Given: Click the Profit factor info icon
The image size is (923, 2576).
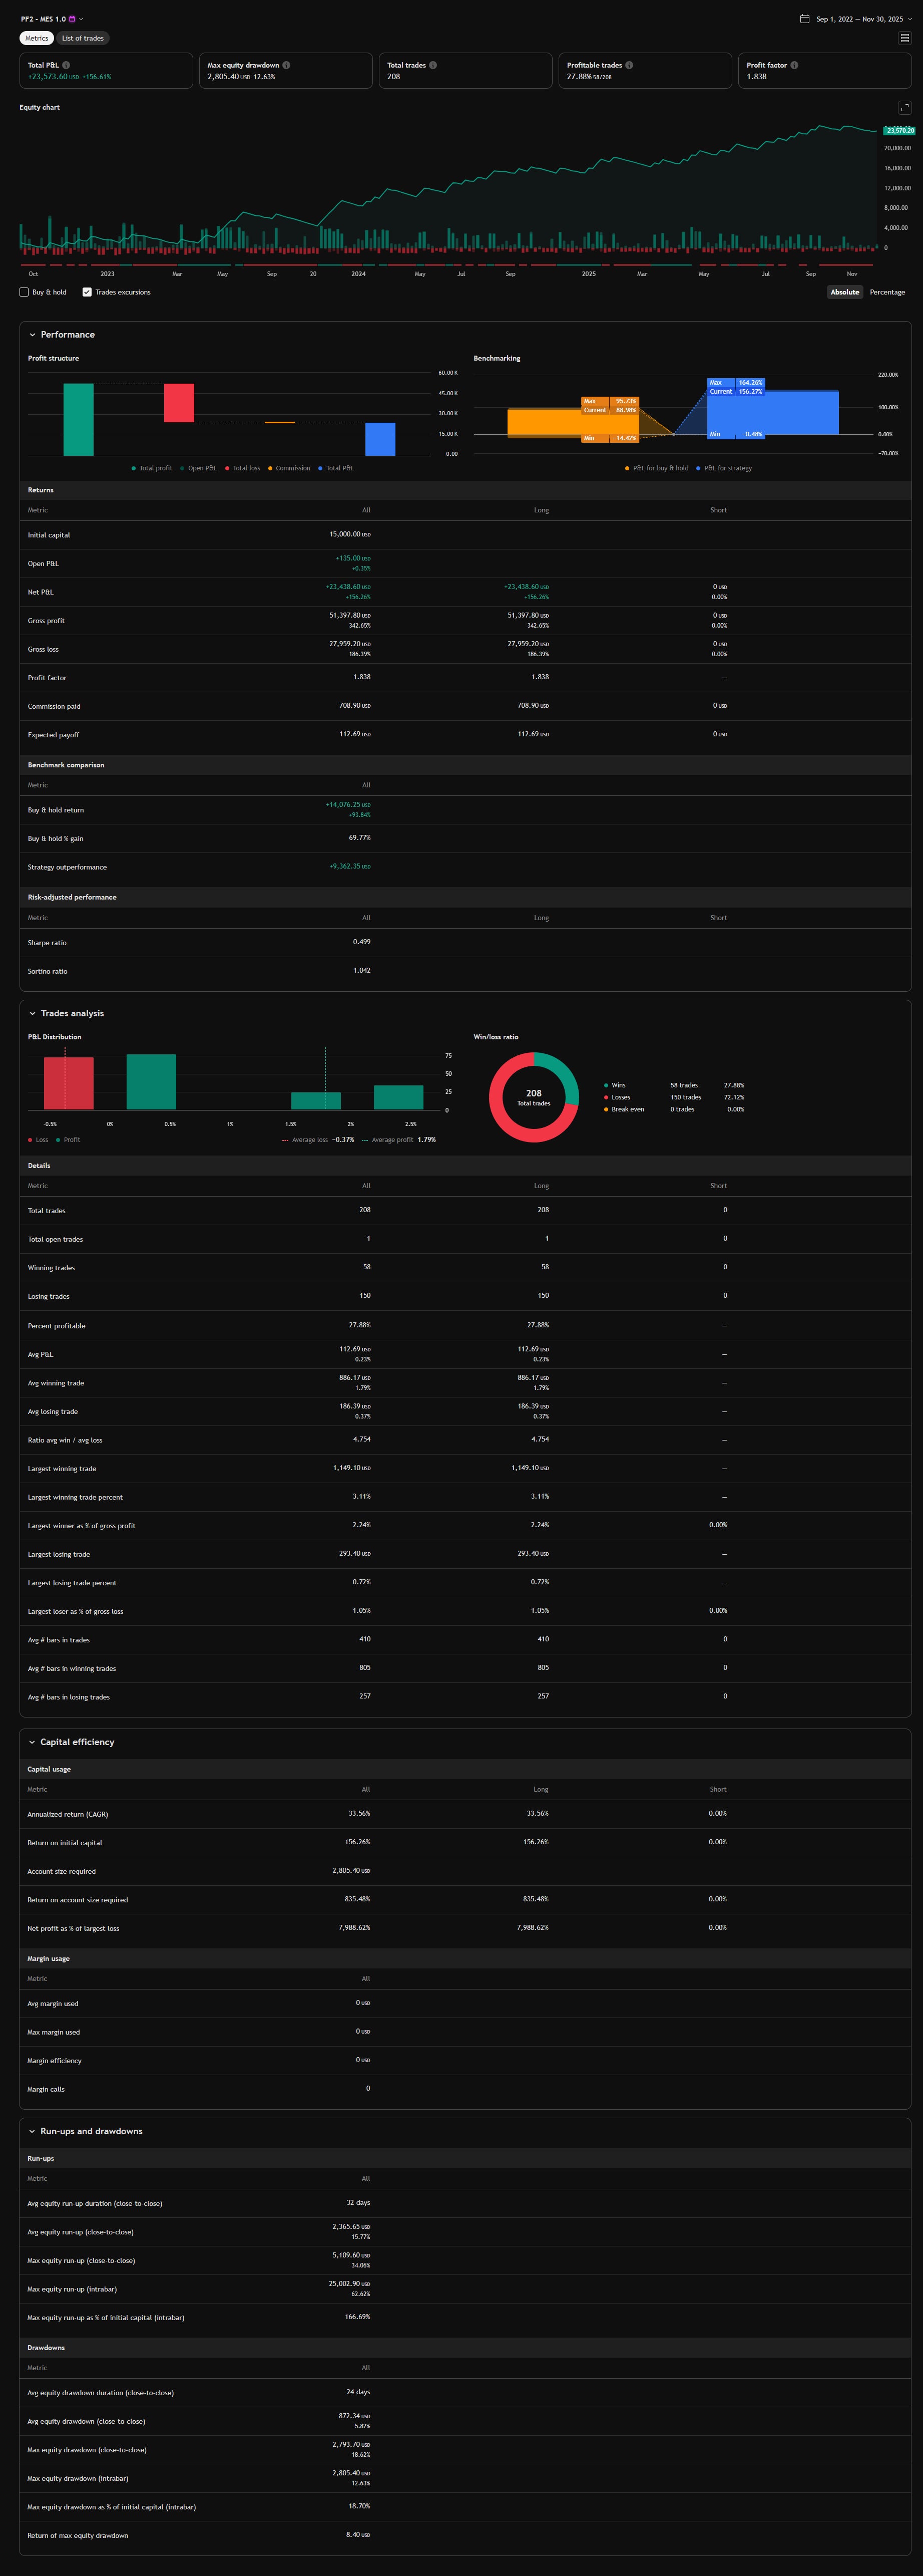Looking at the screenshot, I should (794, 65).
